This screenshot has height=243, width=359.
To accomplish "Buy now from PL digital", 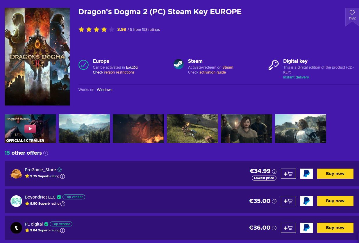I will click(x=335, y=228).
